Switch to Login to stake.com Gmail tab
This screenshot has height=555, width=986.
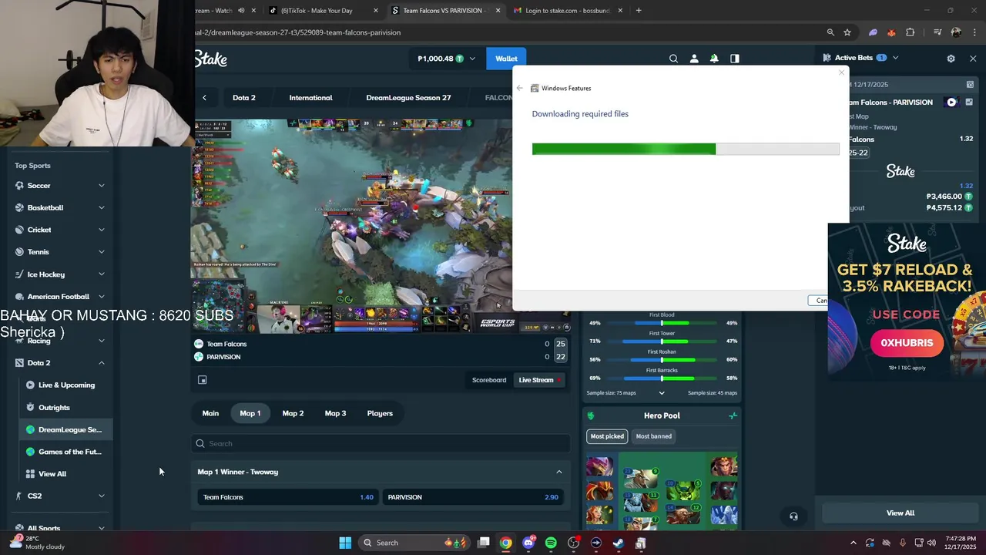point(566,11)
